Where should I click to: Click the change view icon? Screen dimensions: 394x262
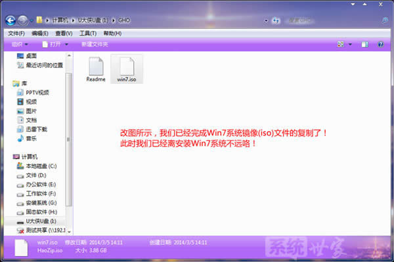[x=340, y=45]
